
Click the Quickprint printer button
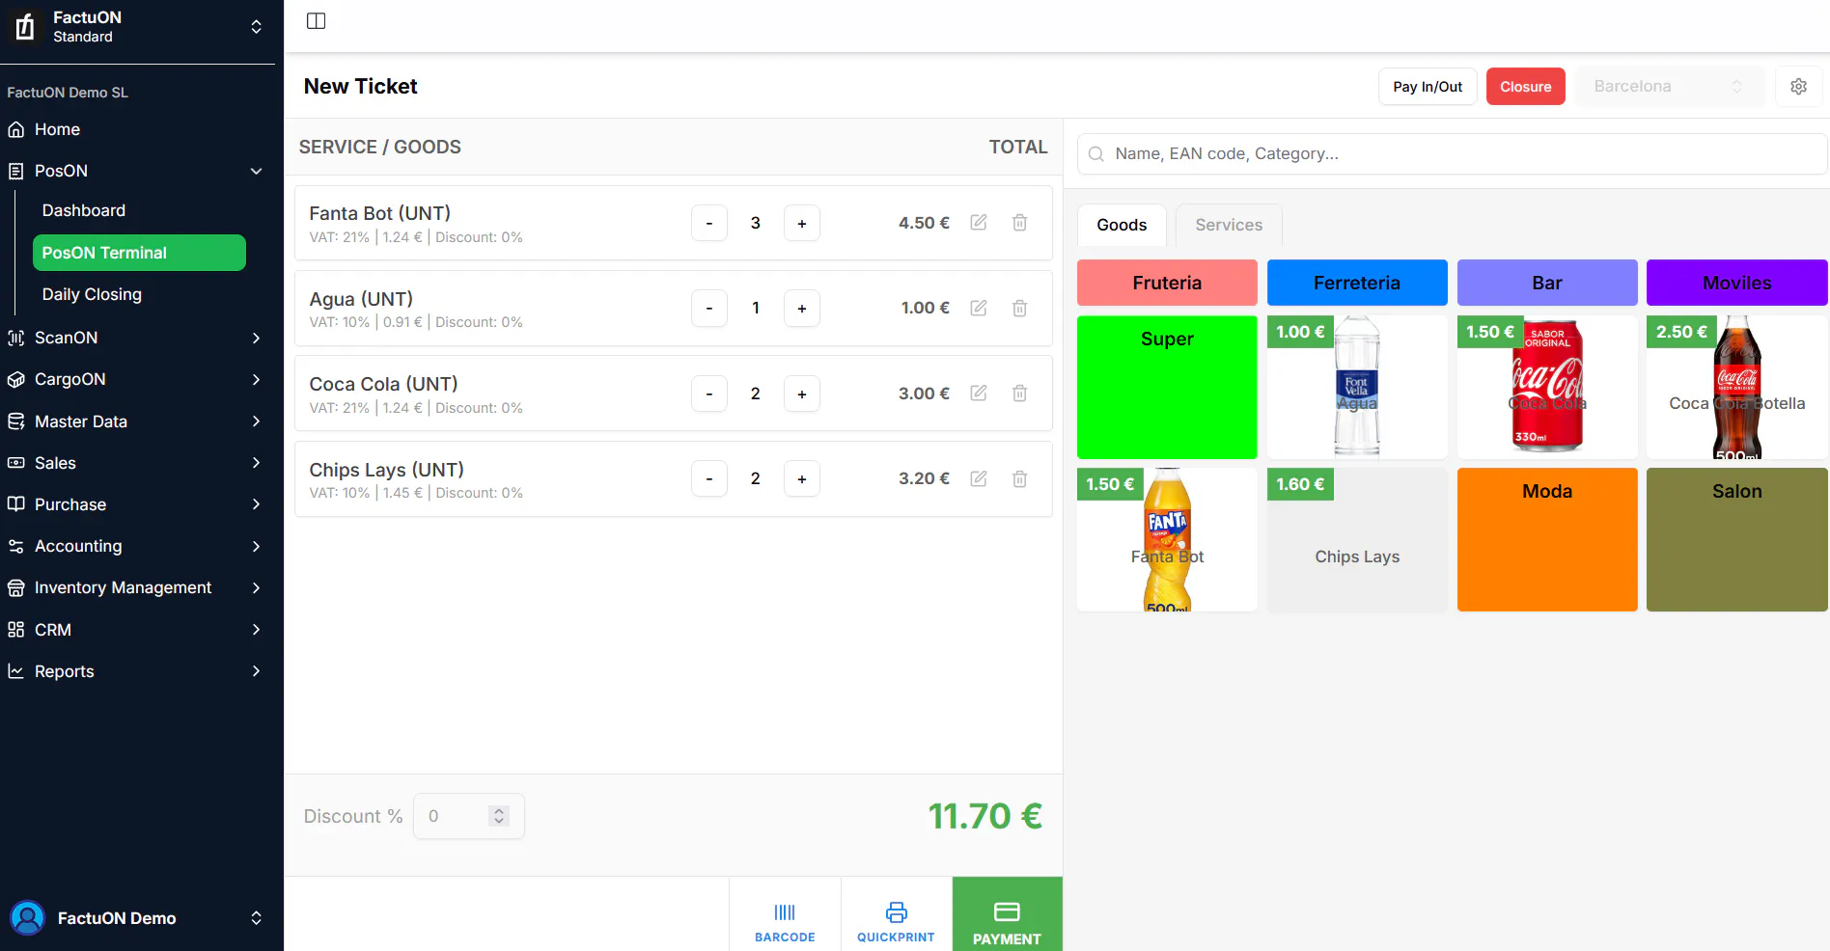tap(896, 914)
